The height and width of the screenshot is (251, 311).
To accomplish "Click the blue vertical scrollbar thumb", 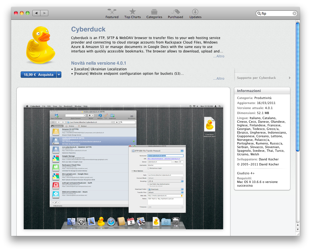I will tap(298, 87).
